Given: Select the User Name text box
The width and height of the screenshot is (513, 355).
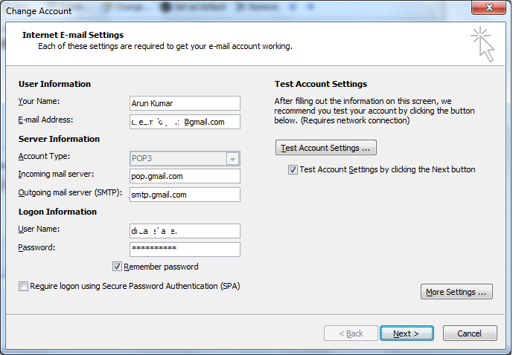Looking at the screenshot, I should (185, 231).
